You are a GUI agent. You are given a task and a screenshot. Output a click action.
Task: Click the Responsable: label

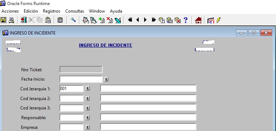[34, 118]
